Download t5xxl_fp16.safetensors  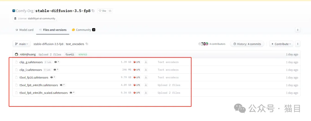coord(146,77)
